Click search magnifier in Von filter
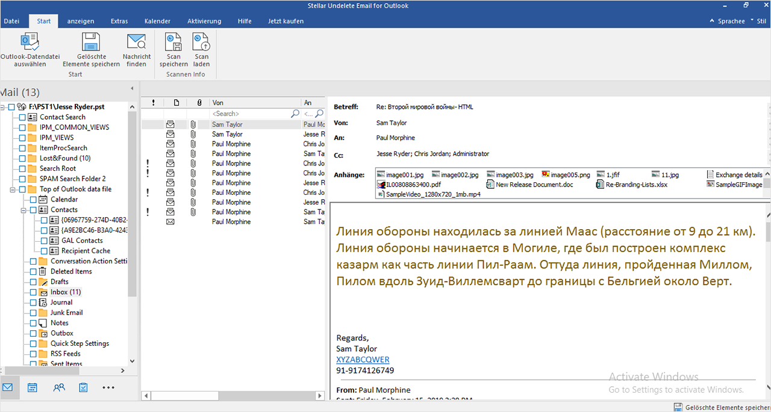The width and height of the screenshot is (771, 412). click(x=295, y=114)
